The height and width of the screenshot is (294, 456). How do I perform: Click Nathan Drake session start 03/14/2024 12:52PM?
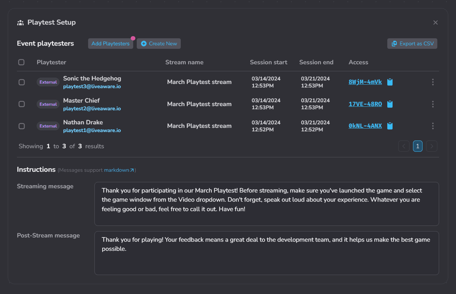point(266,126)
